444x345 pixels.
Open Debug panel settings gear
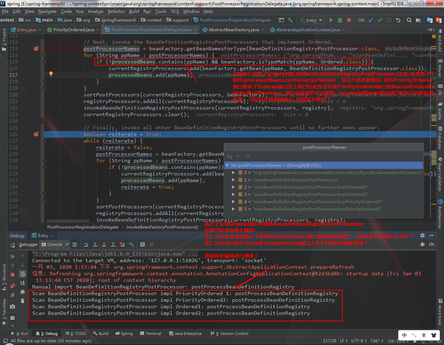422,235
